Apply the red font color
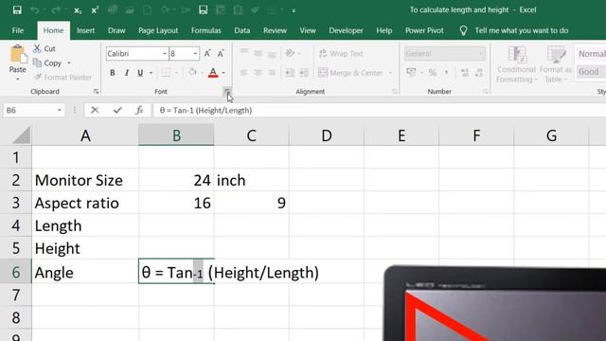 coord(213,73)
